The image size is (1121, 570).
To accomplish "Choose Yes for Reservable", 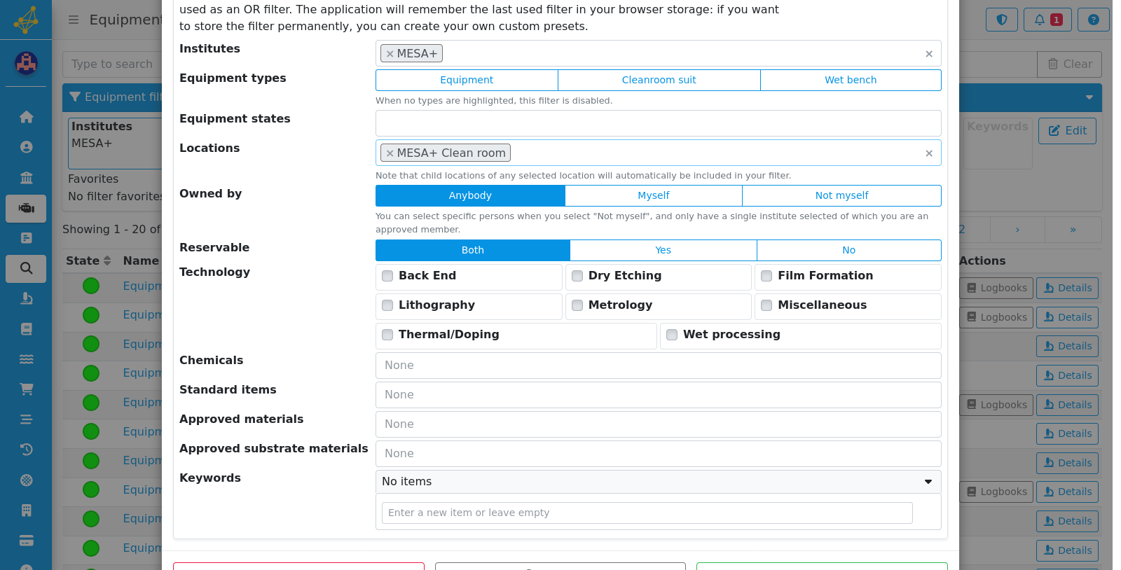I will tap(663, 251).
